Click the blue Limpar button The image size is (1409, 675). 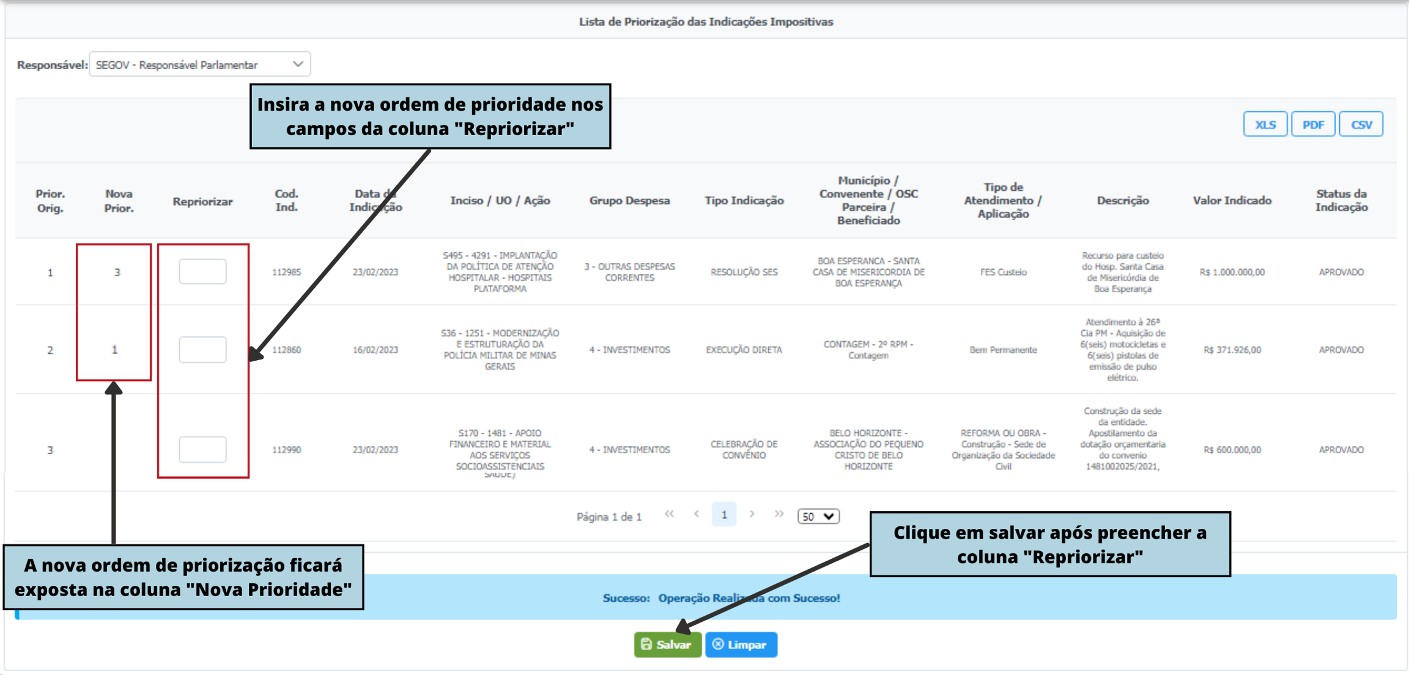pyautogui.click(x=741, y=644)
